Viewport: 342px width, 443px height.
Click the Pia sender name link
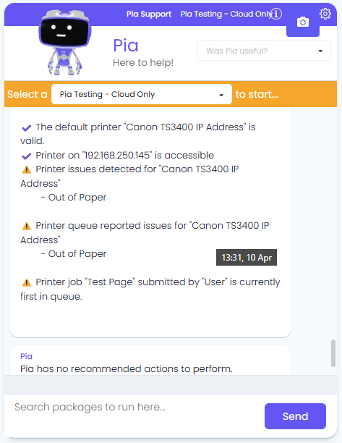(26, 356)
